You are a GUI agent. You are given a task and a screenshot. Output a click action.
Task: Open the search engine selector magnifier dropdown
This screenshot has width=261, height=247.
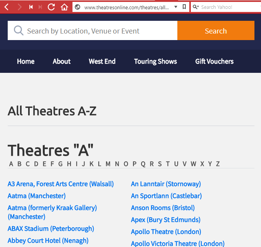[196, 7]
